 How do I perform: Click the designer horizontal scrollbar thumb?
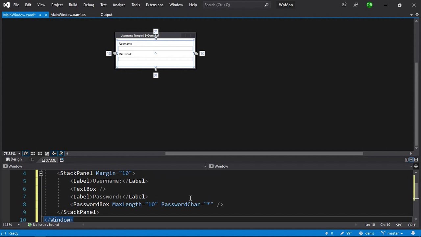coord(264,153)
